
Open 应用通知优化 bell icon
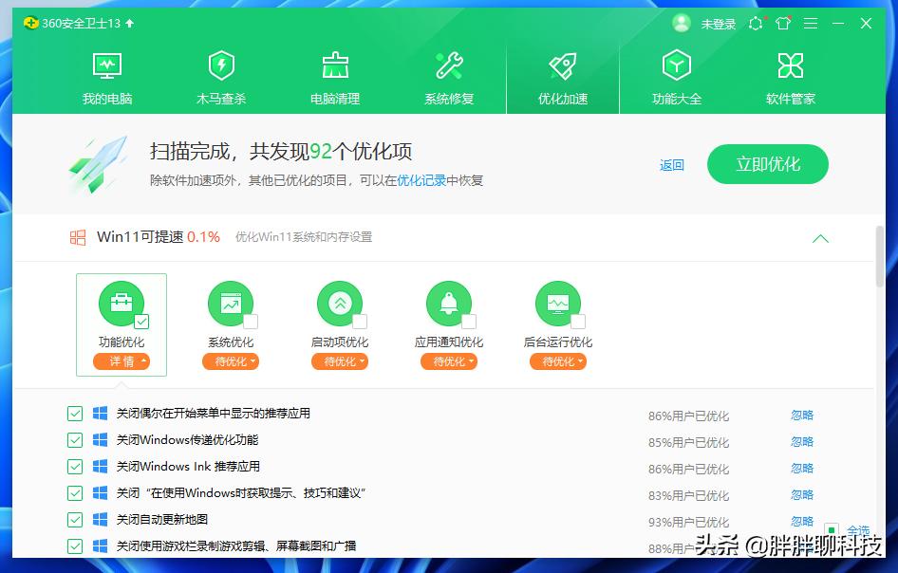pyautogui.click(x=449, y=302)
